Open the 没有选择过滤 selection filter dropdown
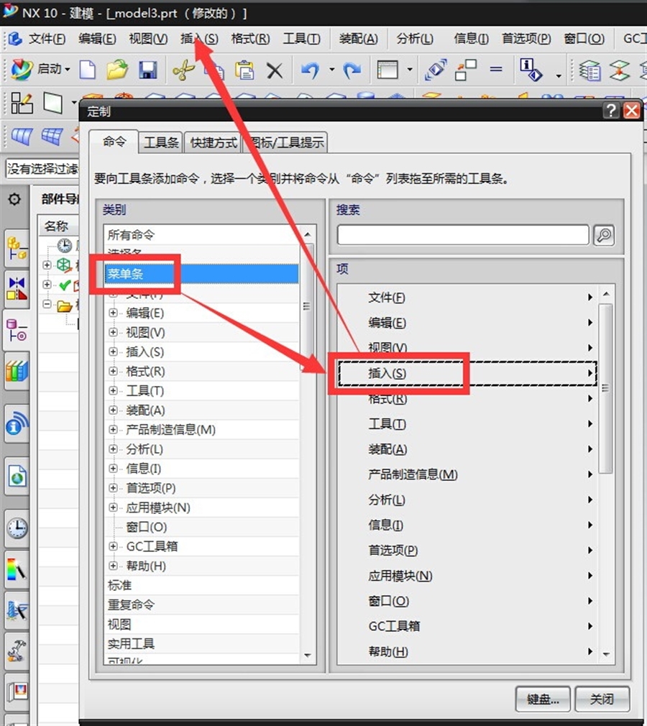 pyautogui.click(x=42, y=169)
